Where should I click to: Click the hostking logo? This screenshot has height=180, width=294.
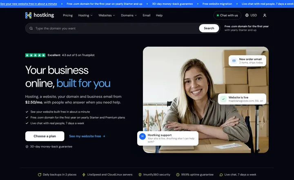pos(40,15)
